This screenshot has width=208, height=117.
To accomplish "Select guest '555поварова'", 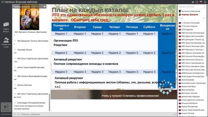I will click(x=187, y=30).
